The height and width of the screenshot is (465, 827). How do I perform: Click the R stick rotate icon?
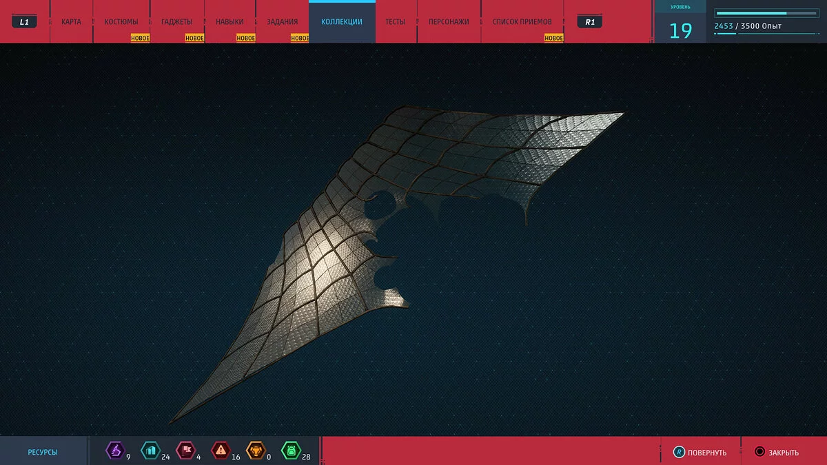(679, 452)
